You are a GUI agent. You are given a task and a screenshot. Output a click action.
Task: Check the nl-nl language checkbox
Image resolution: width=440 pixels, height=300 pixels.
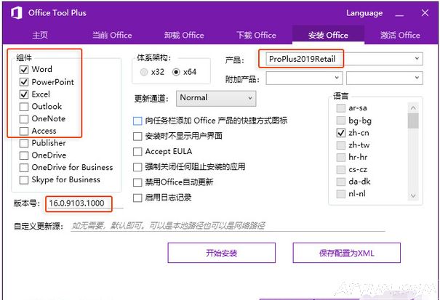[x=340, y=194]
